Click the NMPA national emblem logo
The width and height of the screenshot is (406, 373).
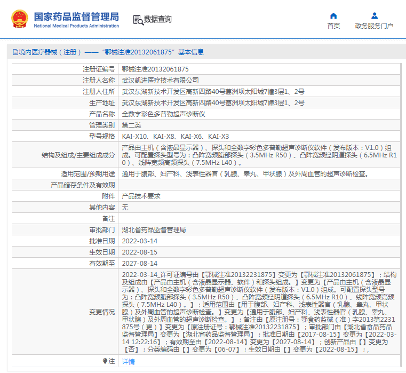pyautogui.click(x=20, y=19)
